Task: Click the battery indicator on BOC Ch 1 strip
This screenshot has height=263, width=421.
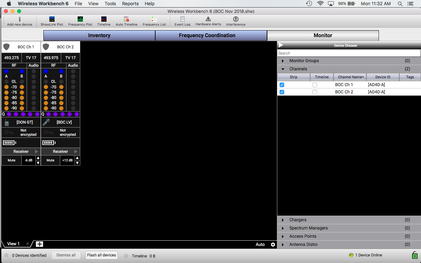Action: (x=9, y=143)
